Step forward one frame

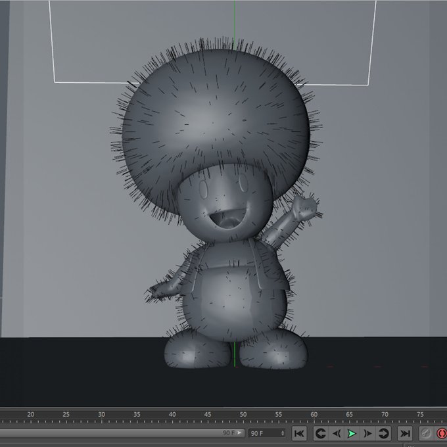367,433
